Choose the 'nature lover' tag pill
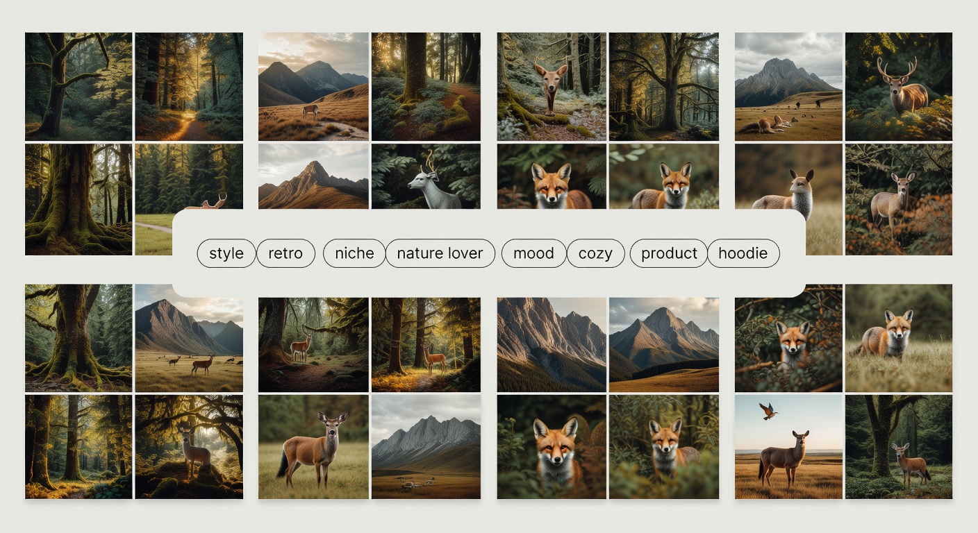The height and width of the screenshot is (533, 978). pyautogui.click(x=440, y=253)
